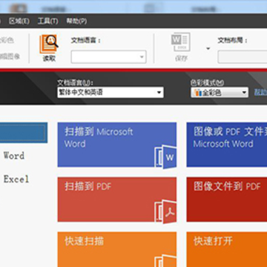Select the highlighted blue sidebar item

click(x=24, y=133)
